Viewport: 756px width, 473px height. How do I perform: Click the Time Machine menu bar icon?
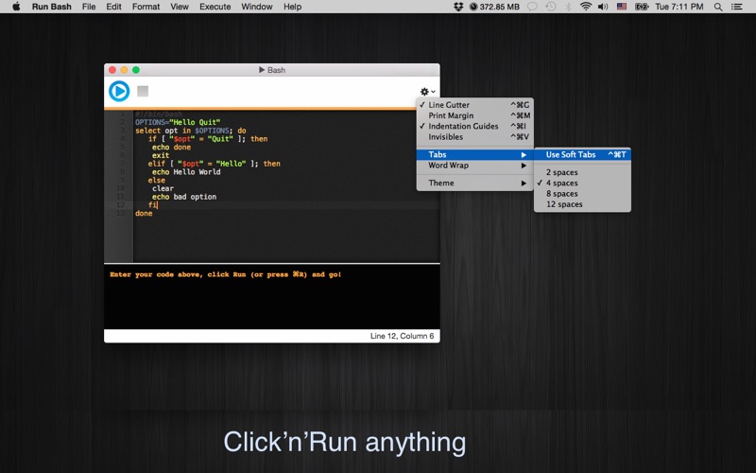click(x=551, y=7)
